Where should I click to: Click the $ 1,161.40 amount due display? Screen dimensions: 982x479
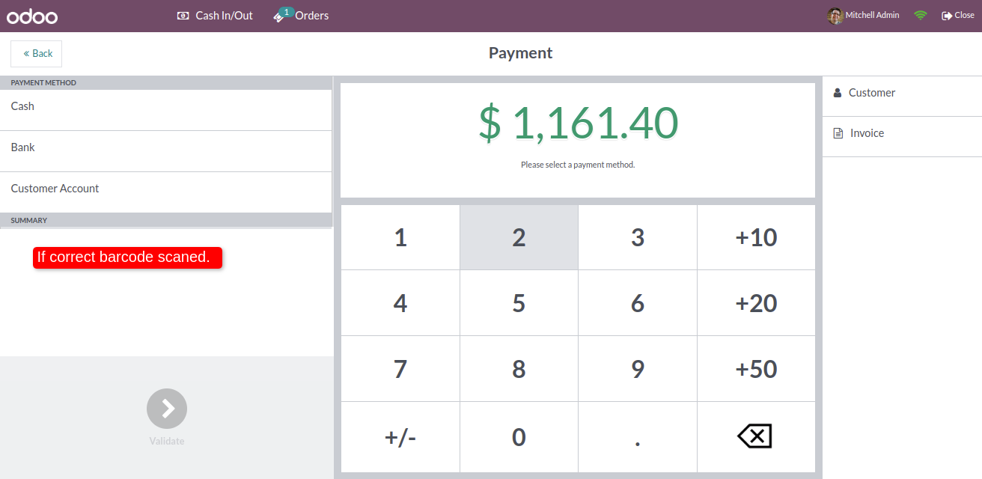(x=578, y=123)
